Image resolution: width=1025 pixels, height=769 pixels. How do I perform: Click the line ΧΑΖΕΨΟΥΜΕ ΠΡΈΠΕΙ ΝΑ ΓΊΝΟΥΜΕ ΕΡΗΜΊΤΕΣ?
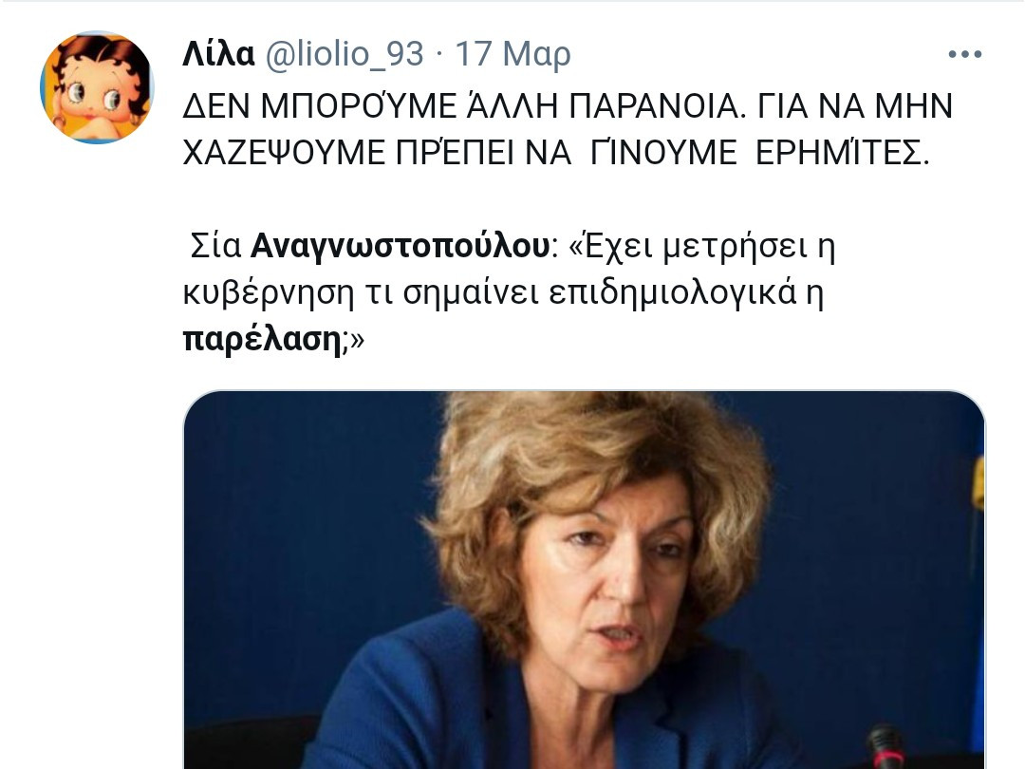point(555,154)
